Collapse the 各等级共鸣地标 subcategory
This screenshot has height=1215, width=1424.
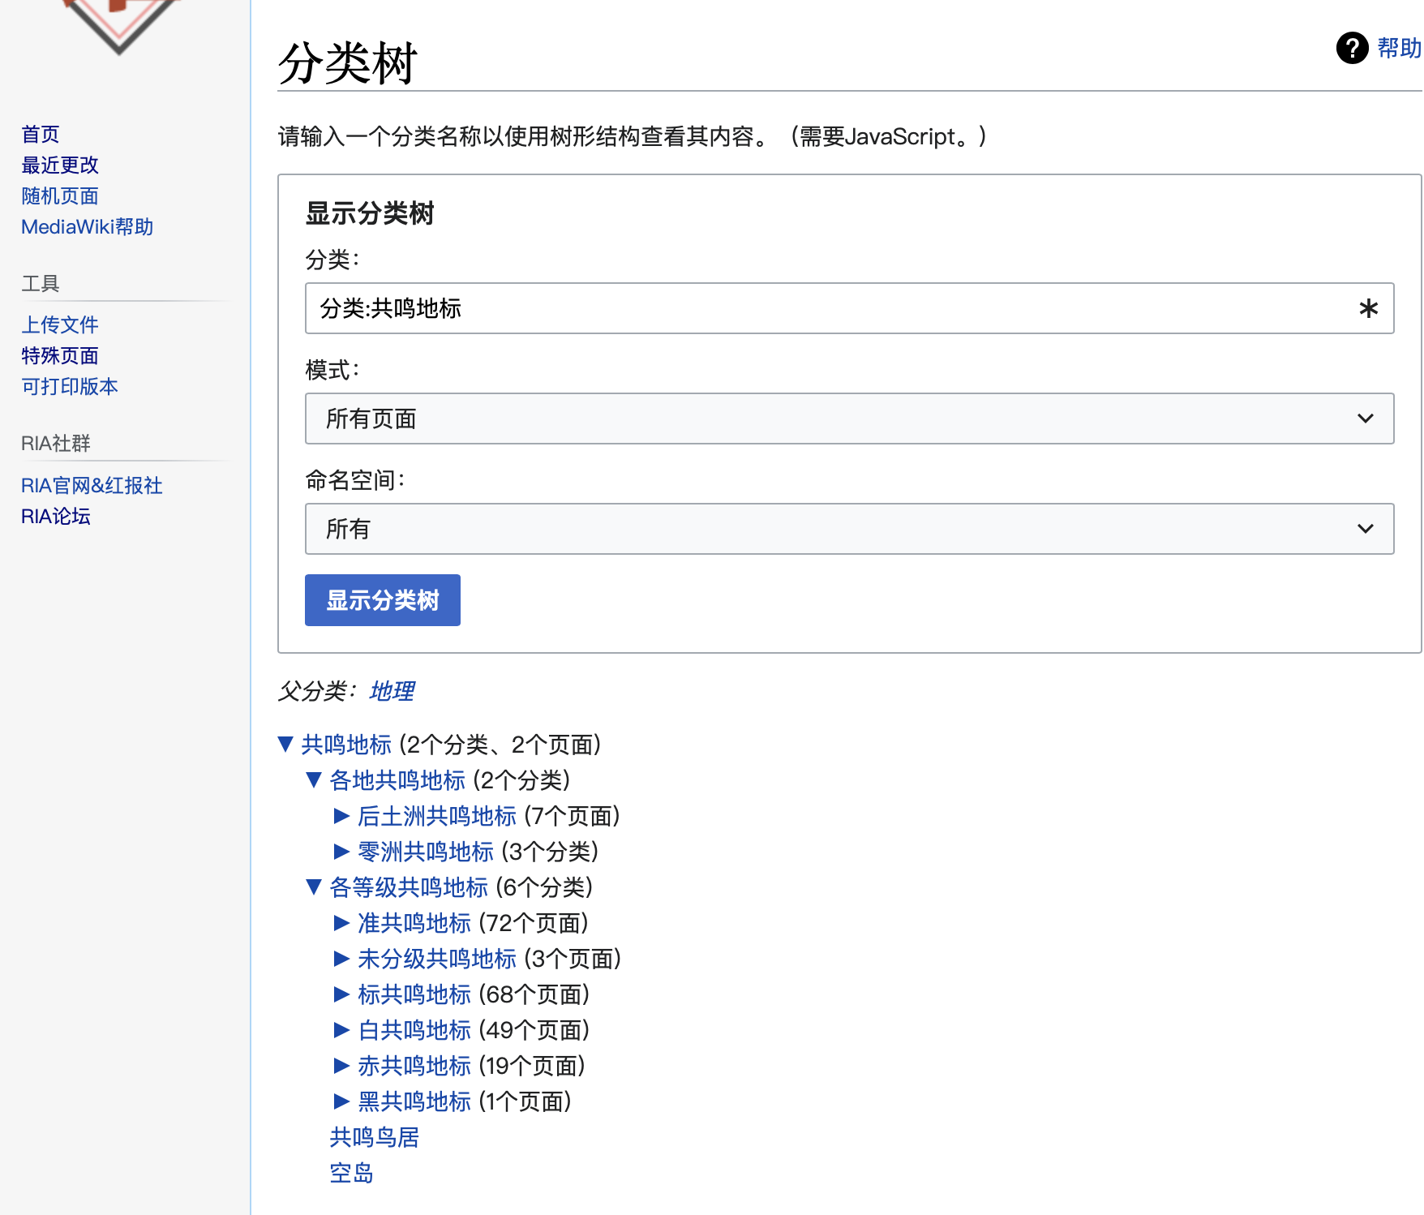[x=314, y=887]
